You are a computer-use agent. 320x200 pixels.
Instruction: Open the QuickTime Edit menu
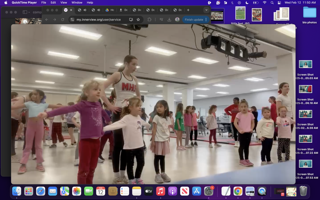click(53, 2)
